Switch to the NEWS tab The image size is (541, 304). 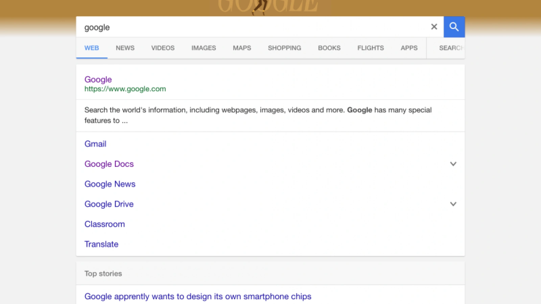coord(125,48)
